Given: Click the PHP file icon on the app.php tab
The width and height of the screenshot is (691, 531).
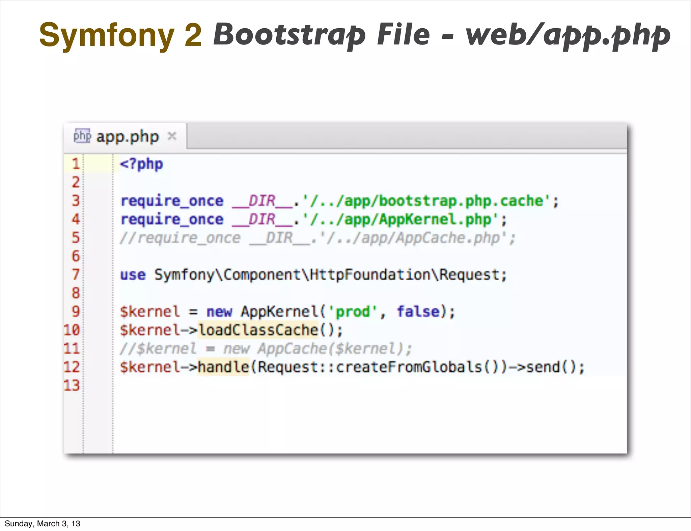Looking at the screenshot, I should coord(82,136).
